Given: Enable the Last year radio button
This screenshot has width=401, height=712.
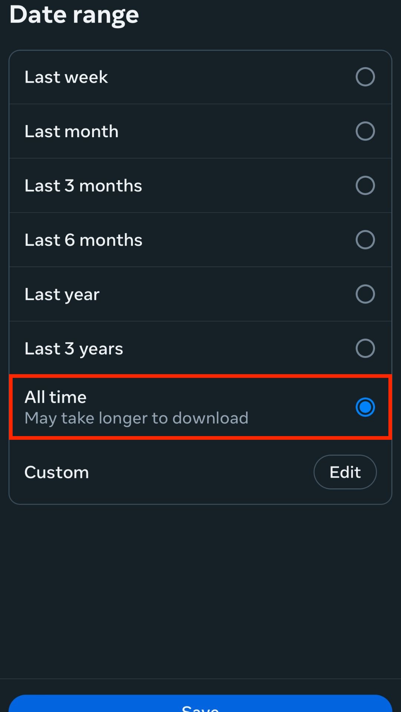Looking at the screenshot, I should point(365,294).
